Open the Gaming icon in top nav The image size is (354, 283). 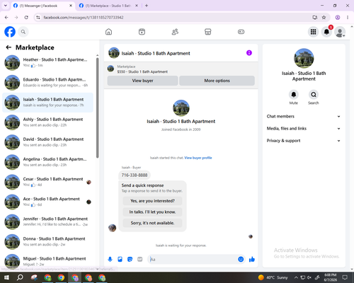(241, 32)
